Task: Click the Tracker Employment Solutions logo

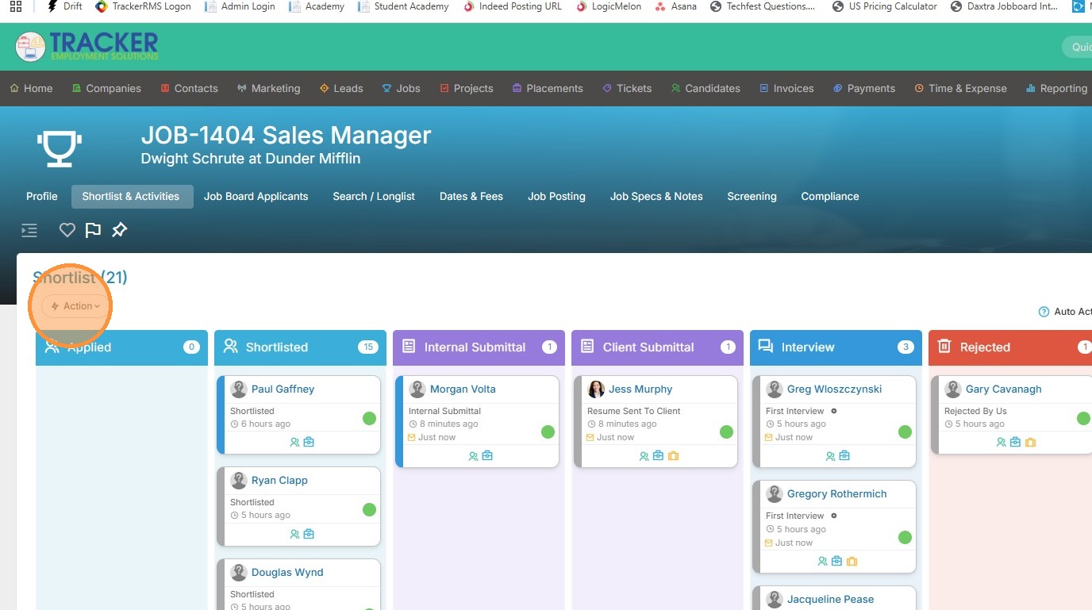Action: point(87,46)
